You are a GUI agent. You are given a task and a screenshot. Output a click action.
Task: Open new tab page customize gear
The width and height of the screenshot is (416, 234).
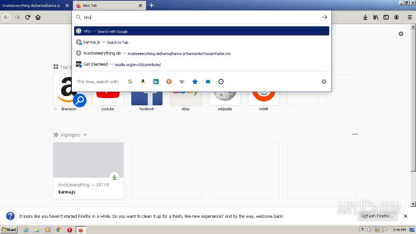pos(401,34)
